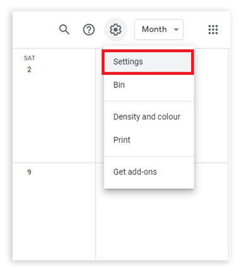Click the calendar cell right of the menu
The height and width of the screenshot is (271, 246).
(211, 106)
